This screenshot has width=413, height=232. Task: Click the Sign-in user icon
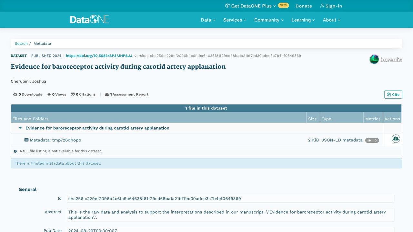coord(322,6)
